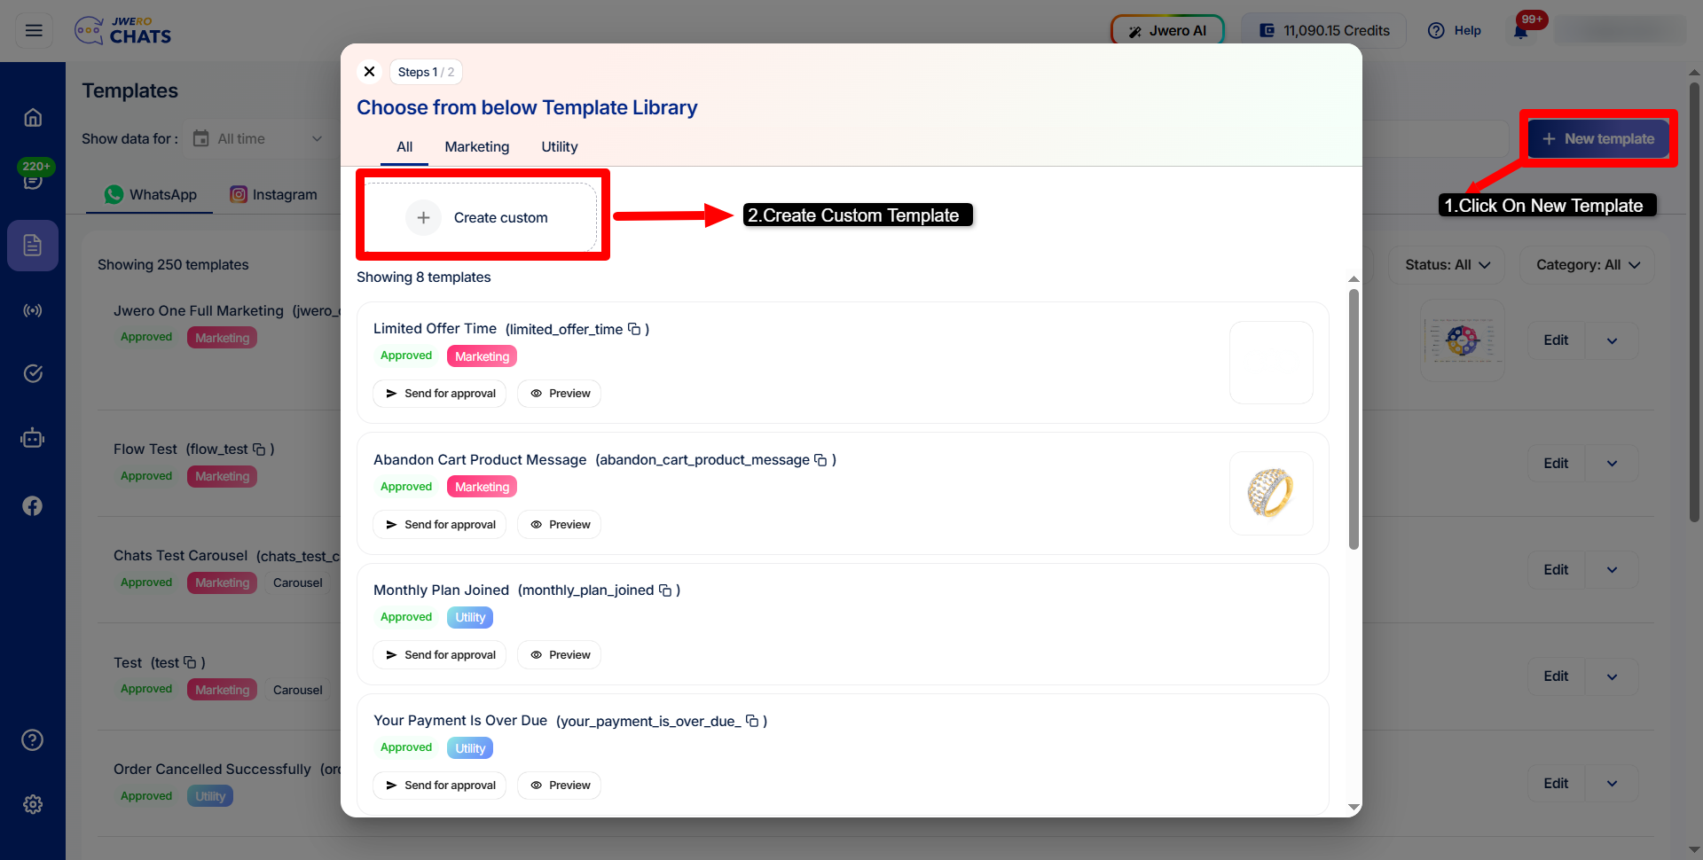Expand the Status: All filter

click(1447, 265)
